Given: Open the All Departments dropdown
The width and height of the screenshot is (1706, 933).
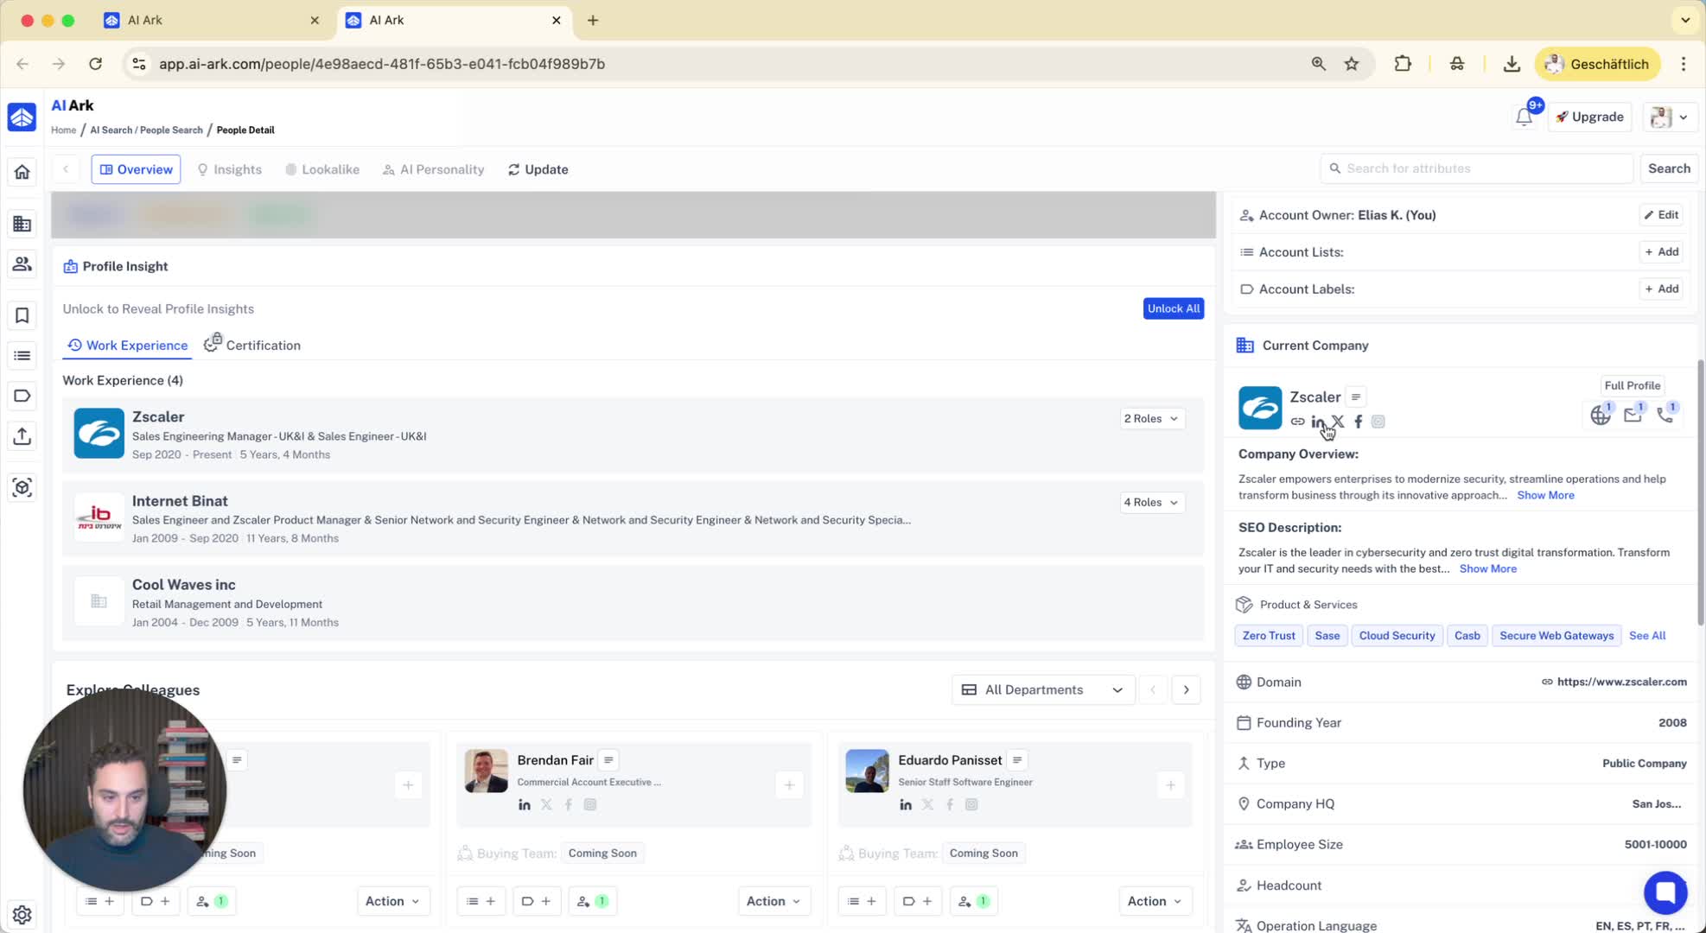Looking at the screenshot, I should click(1042, 689).
